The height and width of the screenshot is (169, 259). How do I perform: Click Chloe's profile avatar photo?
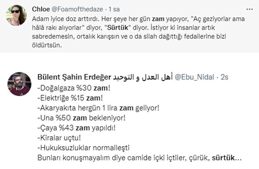tap(16, 15)
